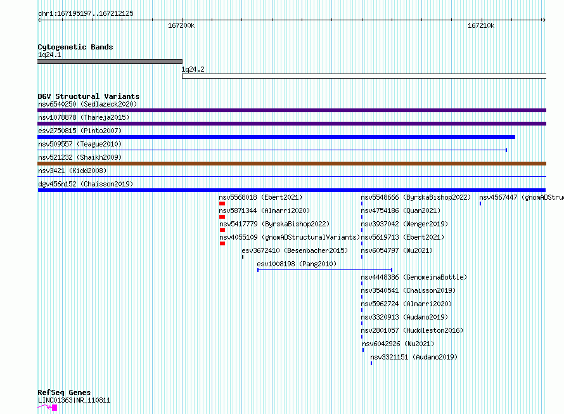
Task: Select nsv4448386 (GenomeinaBottle) label
Action: [414, 277]
